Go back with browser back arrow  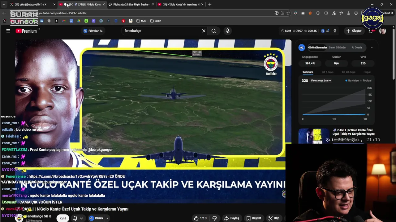[4, 13]
